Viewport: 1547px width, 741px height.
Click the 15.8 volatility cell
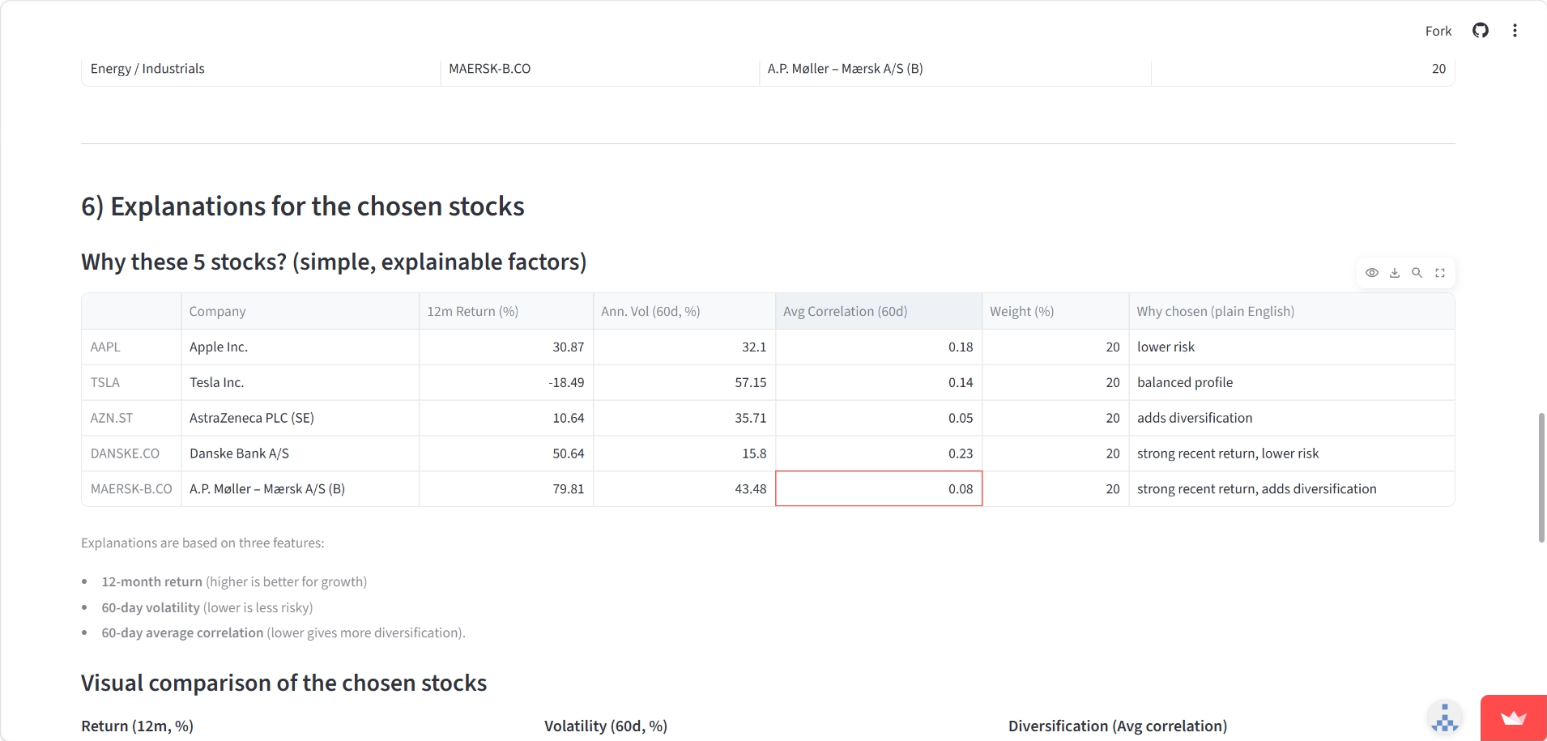pos(684,454)
